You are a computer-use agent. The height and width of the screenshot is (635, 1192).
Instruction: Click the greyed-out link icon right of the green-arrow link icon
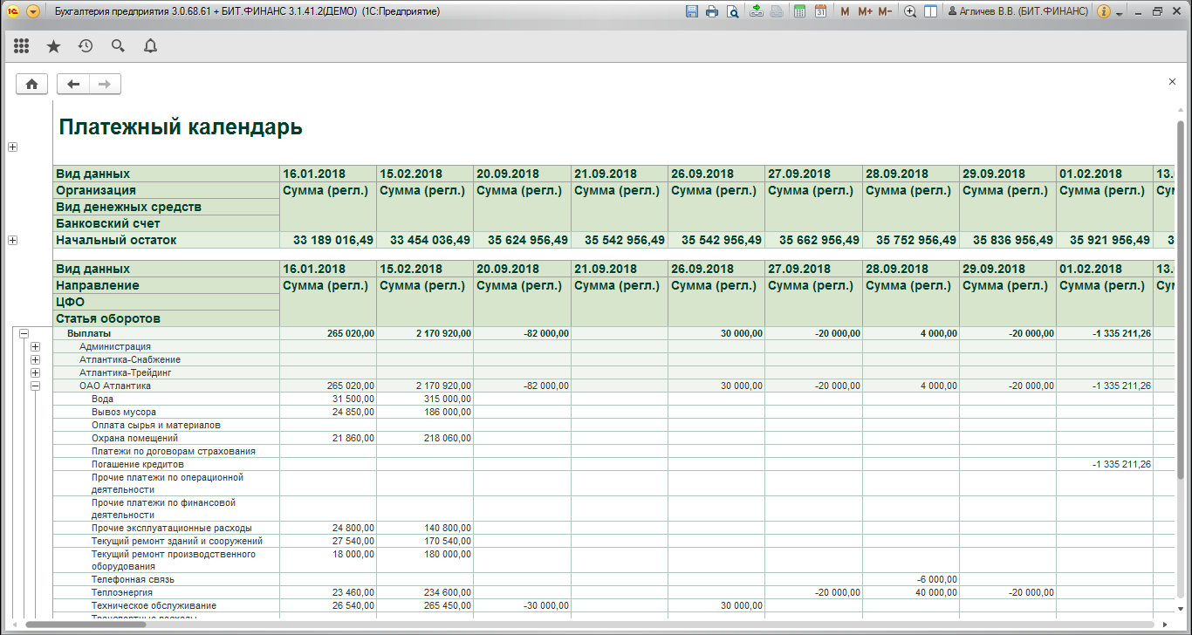[777, 11]
